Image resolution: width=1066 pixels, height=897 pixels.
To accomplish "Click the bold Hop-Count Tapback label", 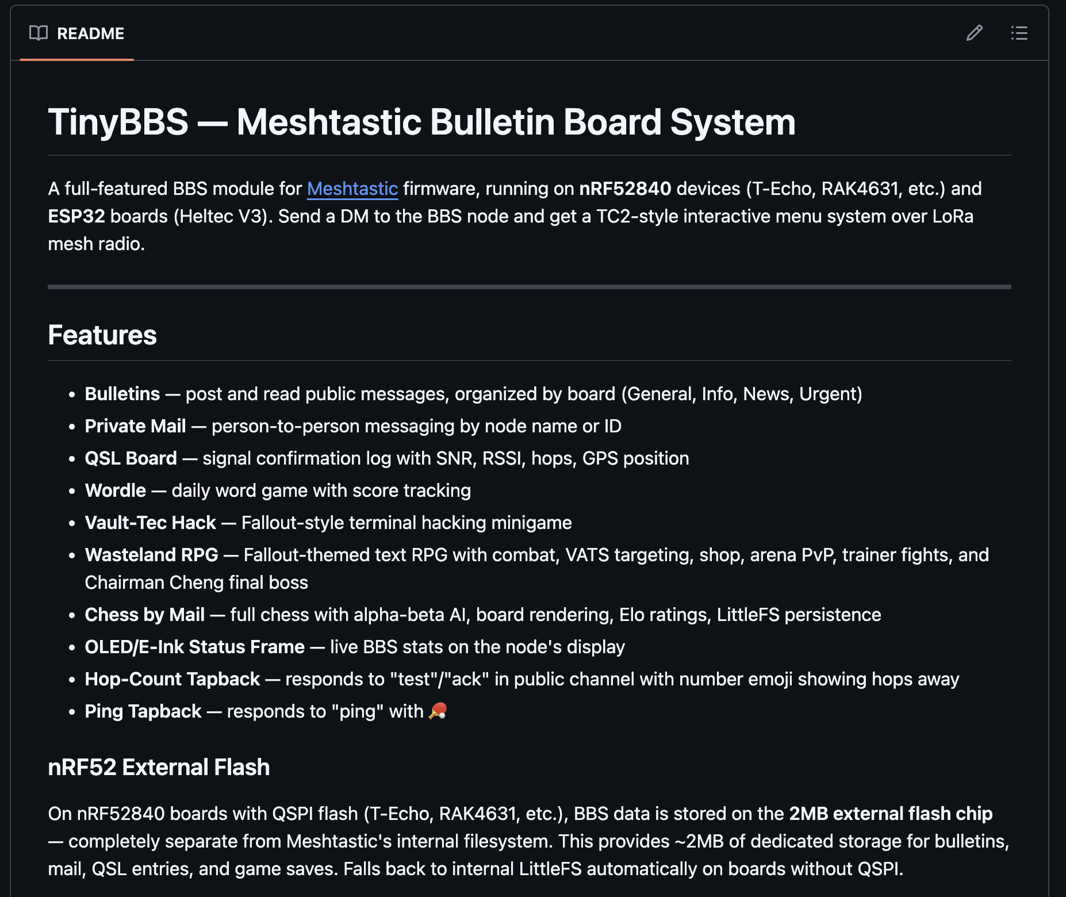I will 172,679.
